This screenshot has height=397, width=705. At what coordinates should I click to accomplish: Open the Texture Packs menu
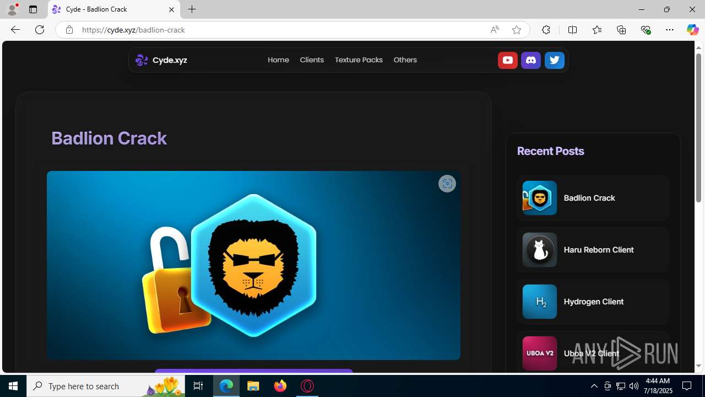359,60
